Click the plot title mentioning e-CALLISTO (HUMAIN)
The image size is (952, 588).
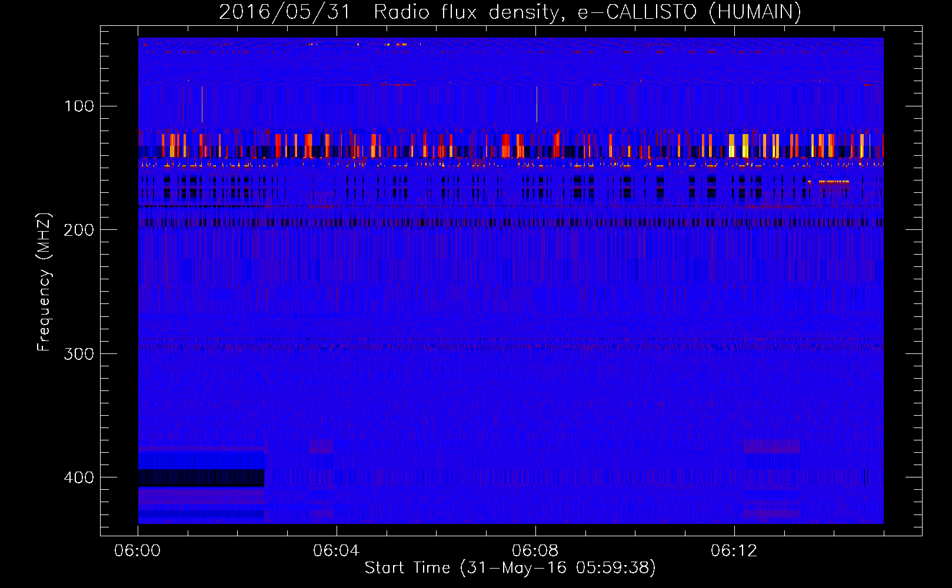tap(510, 12)
